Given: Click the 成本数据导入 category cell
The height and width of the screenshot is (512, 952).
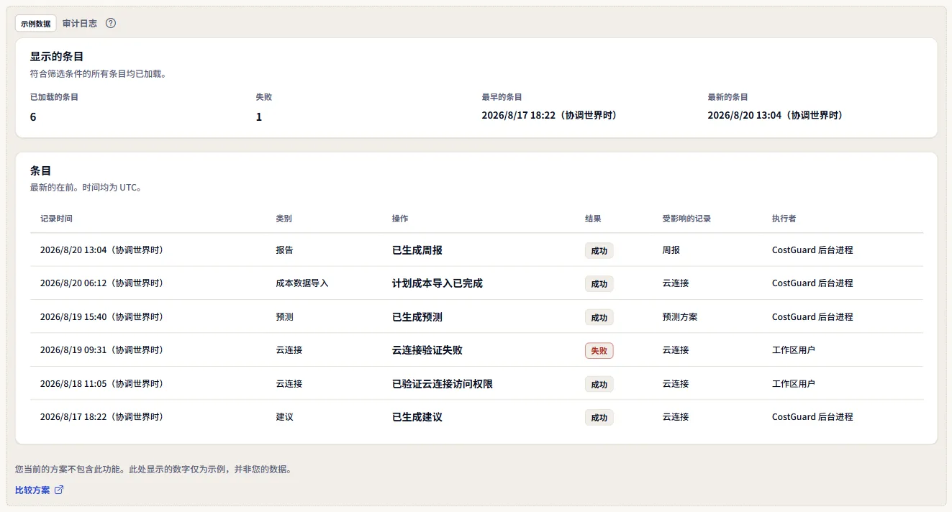Looking at the screenshot, I should (x=302, y=283).
